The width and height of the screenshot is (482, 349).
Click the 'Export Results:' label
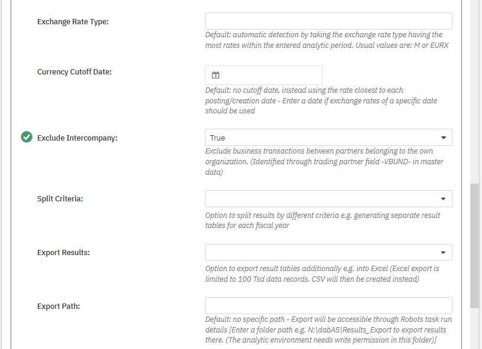[x=63, y=253]
